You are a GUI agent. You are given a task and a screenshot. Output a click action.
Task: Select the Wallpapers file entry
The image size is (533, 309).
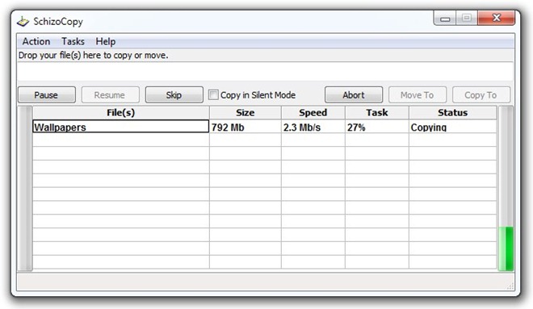120,127
